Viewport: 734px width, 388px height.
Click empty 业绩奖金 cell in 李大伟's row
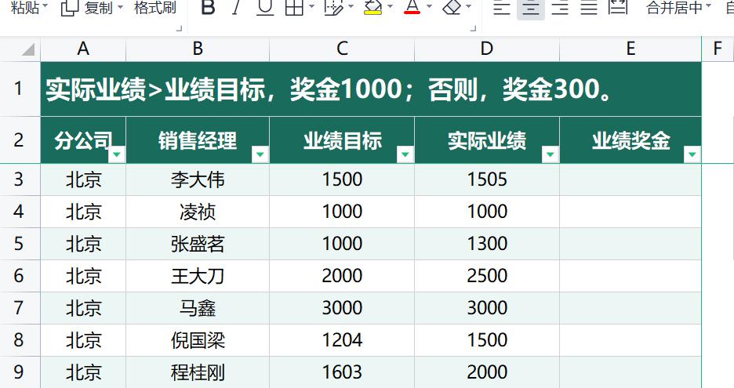[630, 179]
